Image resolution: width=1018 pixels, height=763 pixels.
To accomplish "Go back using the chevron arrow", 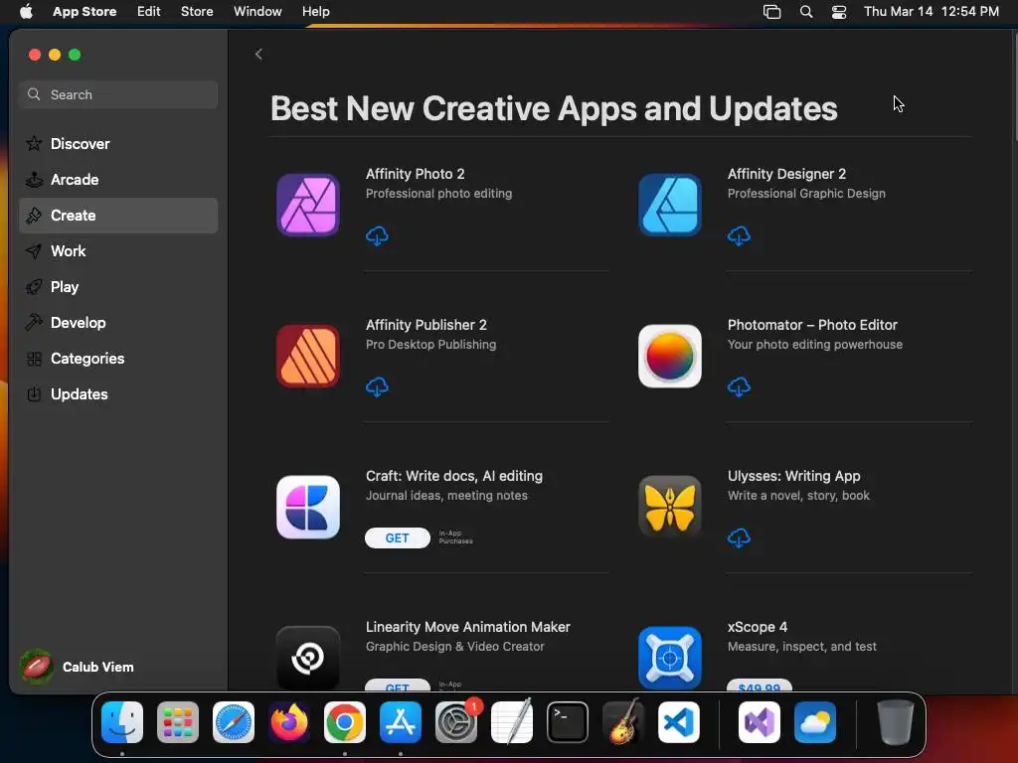I will [258, 55].
